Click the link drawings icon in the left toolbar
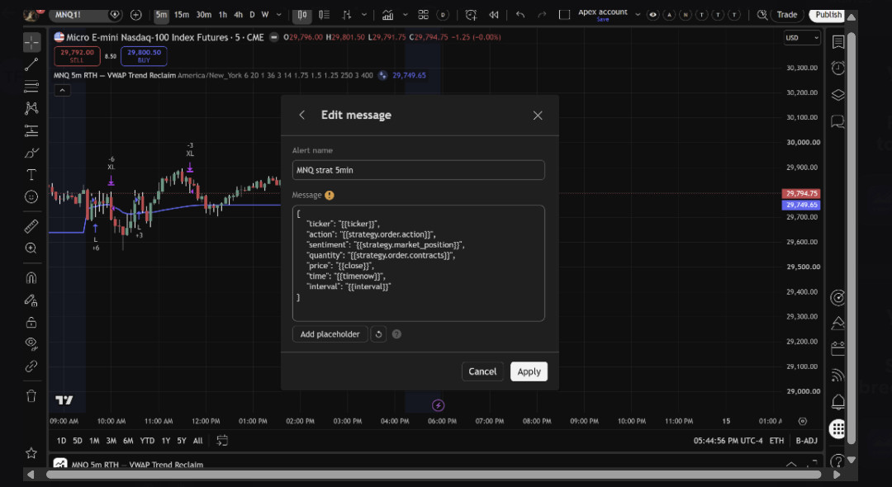The height and width of the screenshot is (487, 892). 31,366
